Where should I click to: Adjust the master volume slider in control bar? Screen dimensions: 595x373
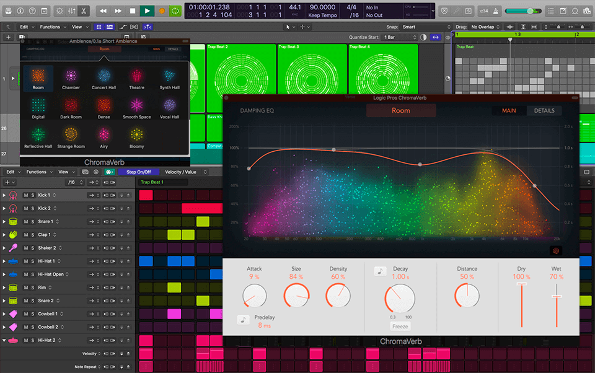click(523, 11)
